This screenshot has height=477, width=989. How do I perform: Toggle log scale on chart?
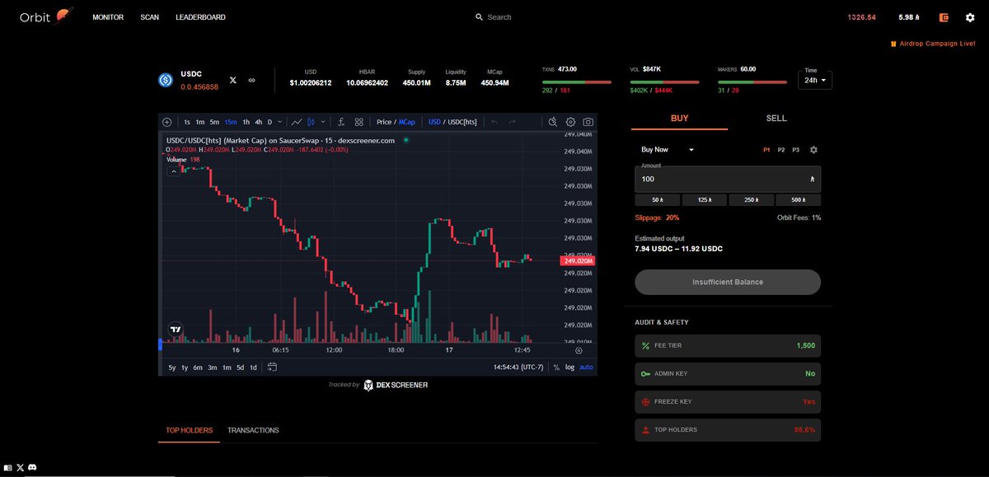click(569, 367)
